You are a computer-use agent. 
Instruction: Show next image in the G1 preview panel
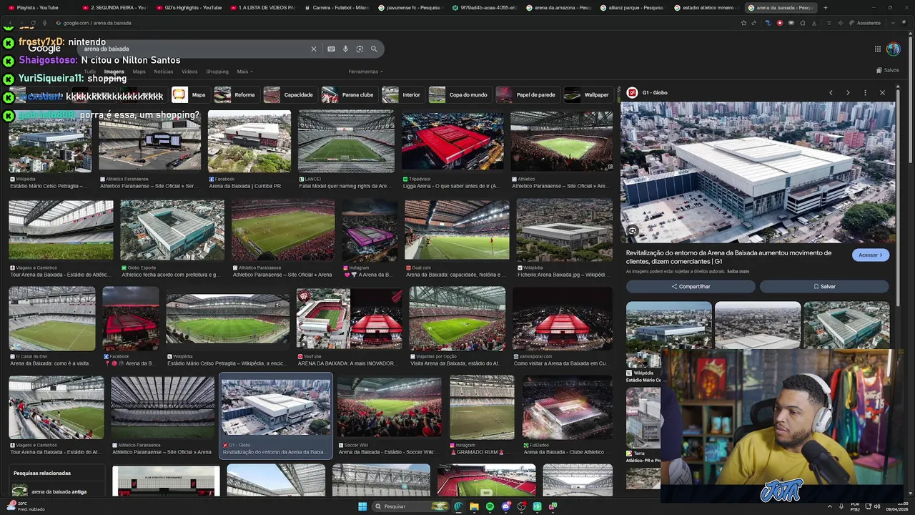pyautogui.click(x=848, y=92)
